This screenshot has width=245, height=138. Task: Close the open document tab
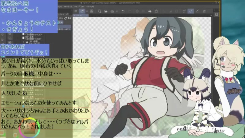[87, 16]
